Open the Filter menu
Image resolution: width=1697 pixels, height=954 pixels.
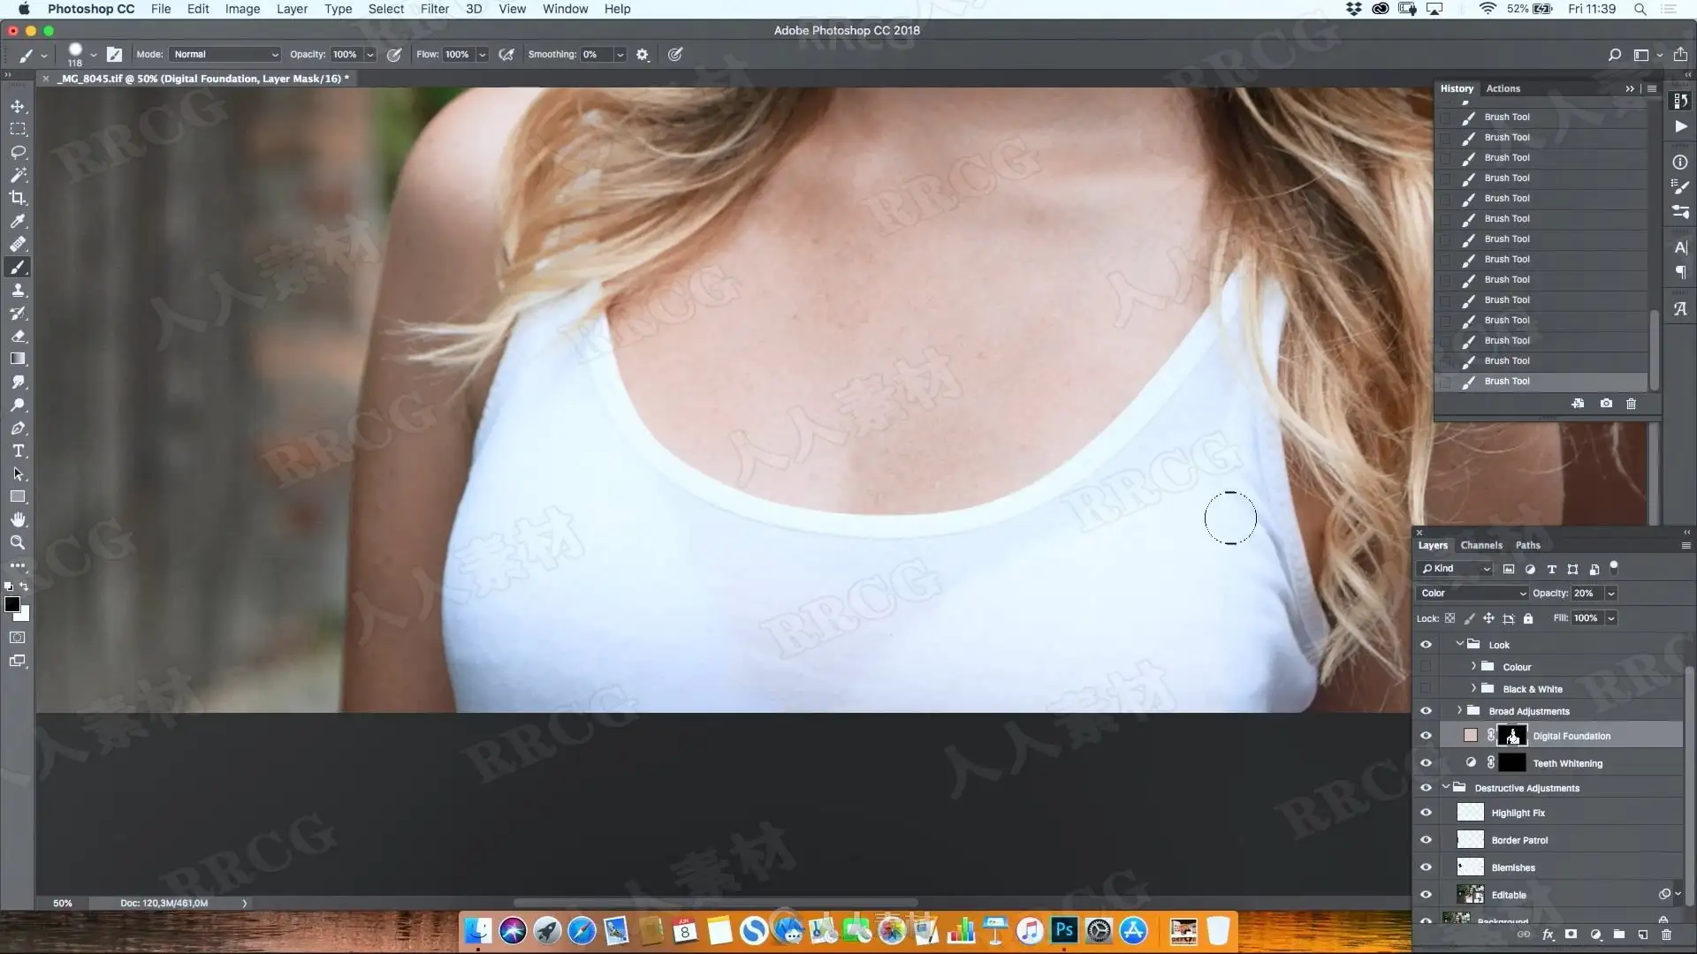(x=434, y=9)
